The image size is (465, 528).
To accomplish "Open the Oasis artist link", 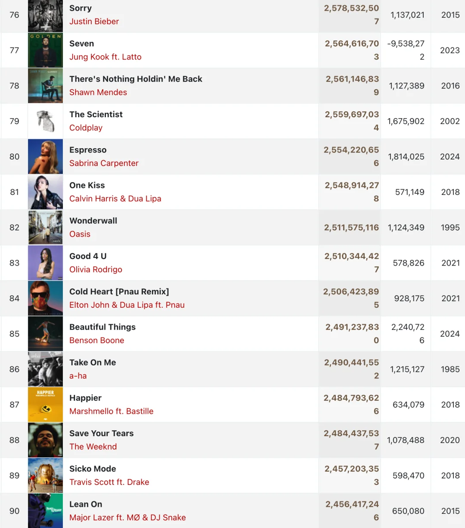I will coord(80,234).
